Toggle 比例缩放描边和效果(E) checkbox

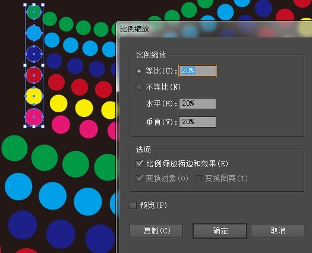139,164
